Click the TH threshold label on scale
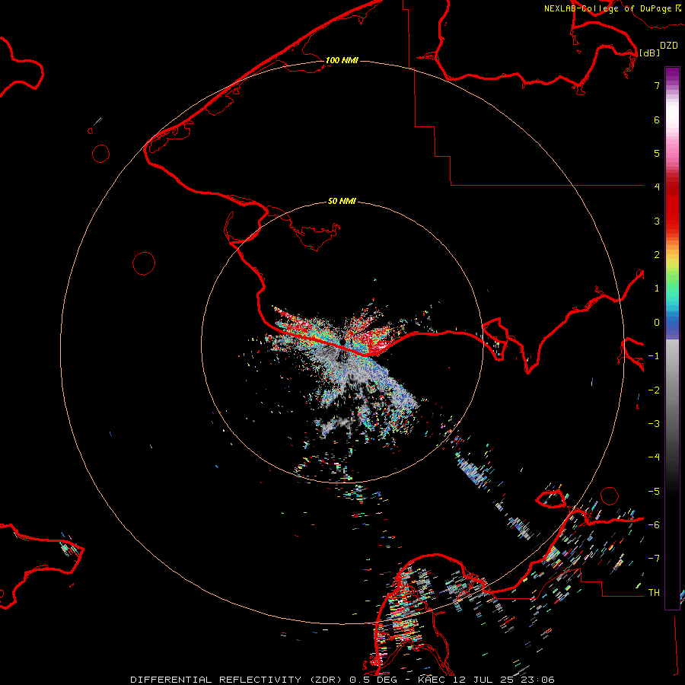 click(x=654, y=593)
